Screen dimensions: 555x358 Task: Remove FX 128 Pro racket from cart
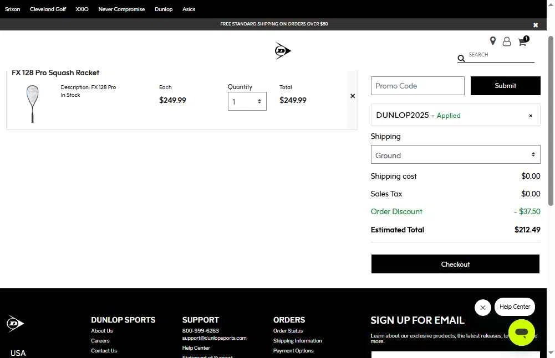pyautogui.click(x=353, y=96)
